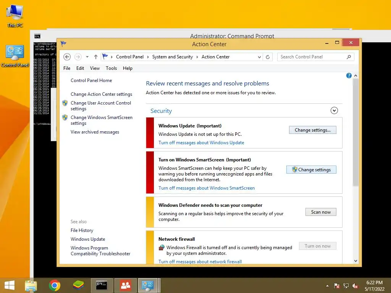Click scrollbar up arrow in Action Center
The width and height of the screenshot is (391, 293).
pos(355,76)
